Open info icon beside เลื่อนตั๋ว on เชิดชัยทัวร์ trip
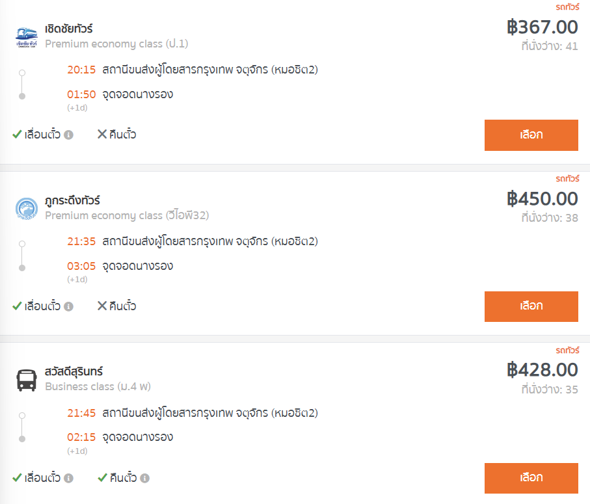This screenshot has height=504, width=590. (68, 135)
